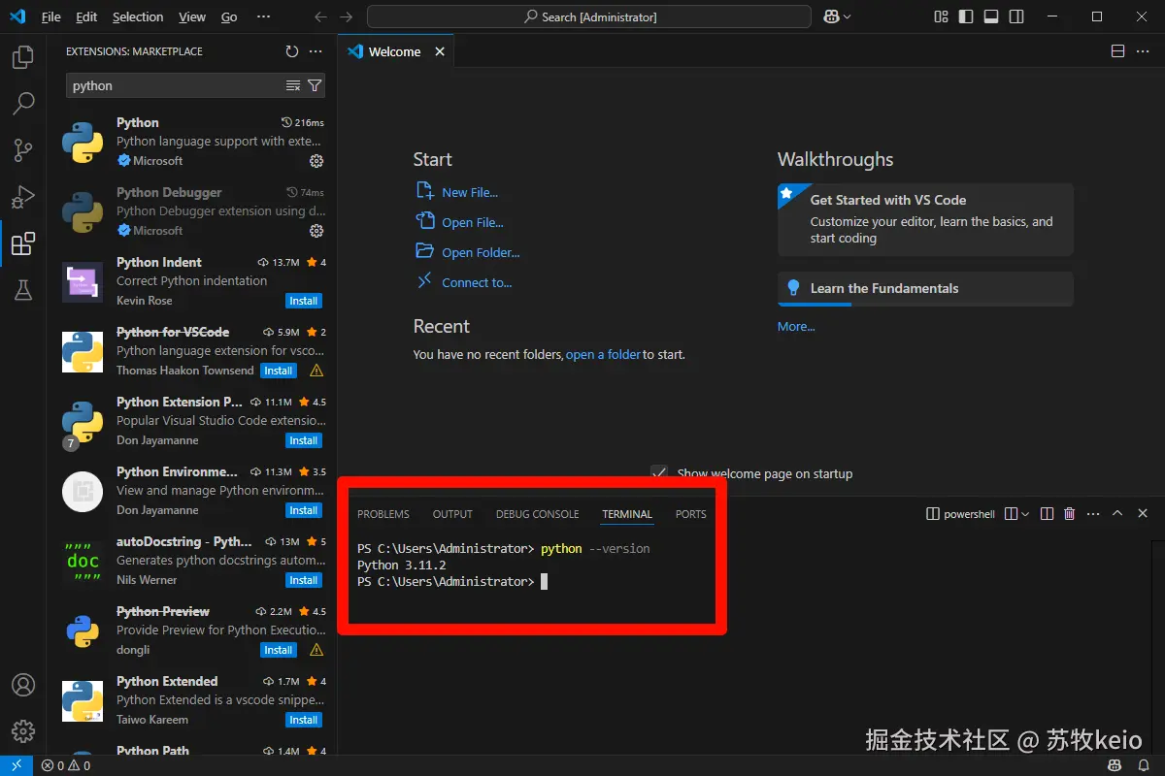Toggle primary side bar visibility
Viewport: 1165px width, 776px height.
pos(966,16)
